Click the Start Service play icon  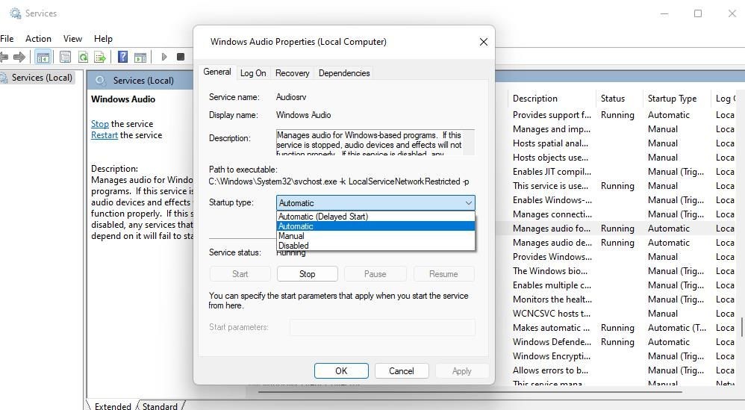click(164, 57)
